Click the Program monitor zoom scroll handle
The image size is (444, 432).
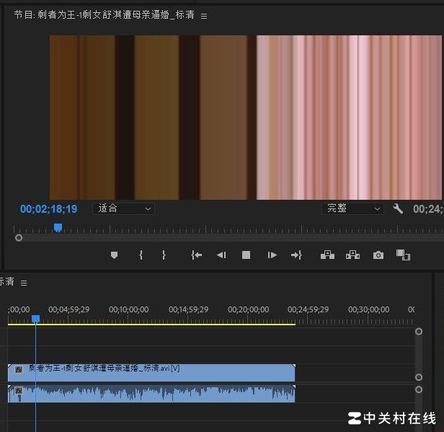point(19,238)
